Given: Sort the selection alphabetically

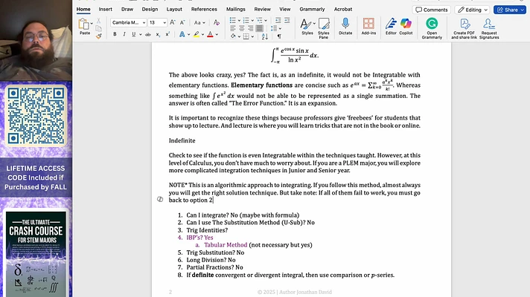Looking at the screenshot, I should point(265,36).
